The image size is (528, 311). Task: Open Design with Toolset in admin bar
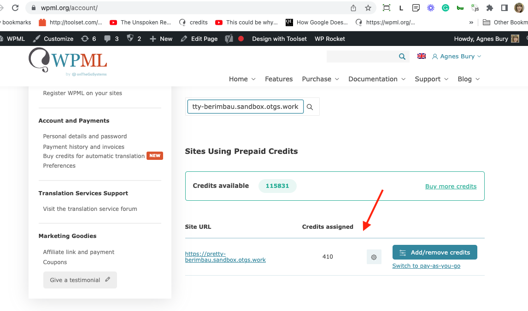pos(280,39)
